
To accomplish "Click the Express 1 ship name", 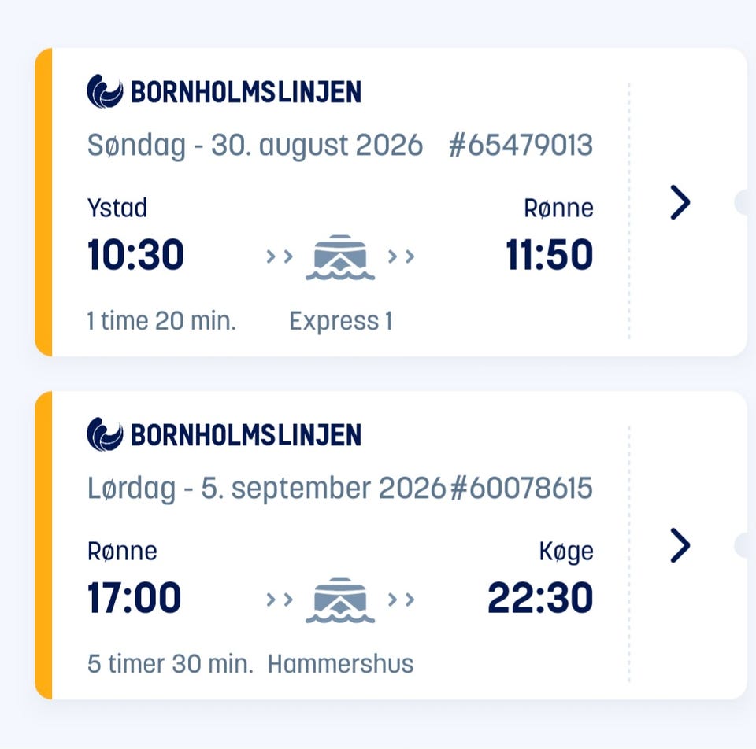I will coord(341,321).
